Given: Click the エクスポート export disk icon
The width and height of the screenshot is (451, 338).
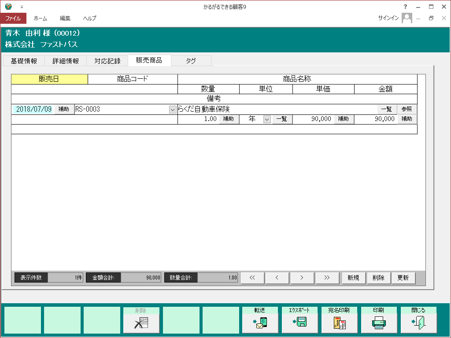Looking at the screenshot, I should click(300, 323).
